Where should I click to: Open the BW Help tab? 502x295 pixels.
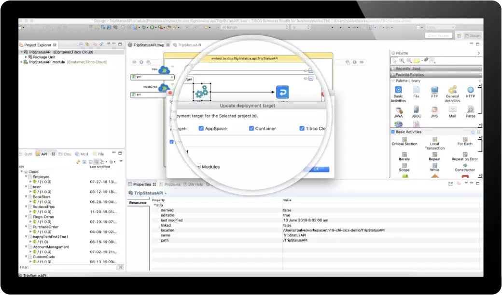pyautogui.click(x=193, y=185)
